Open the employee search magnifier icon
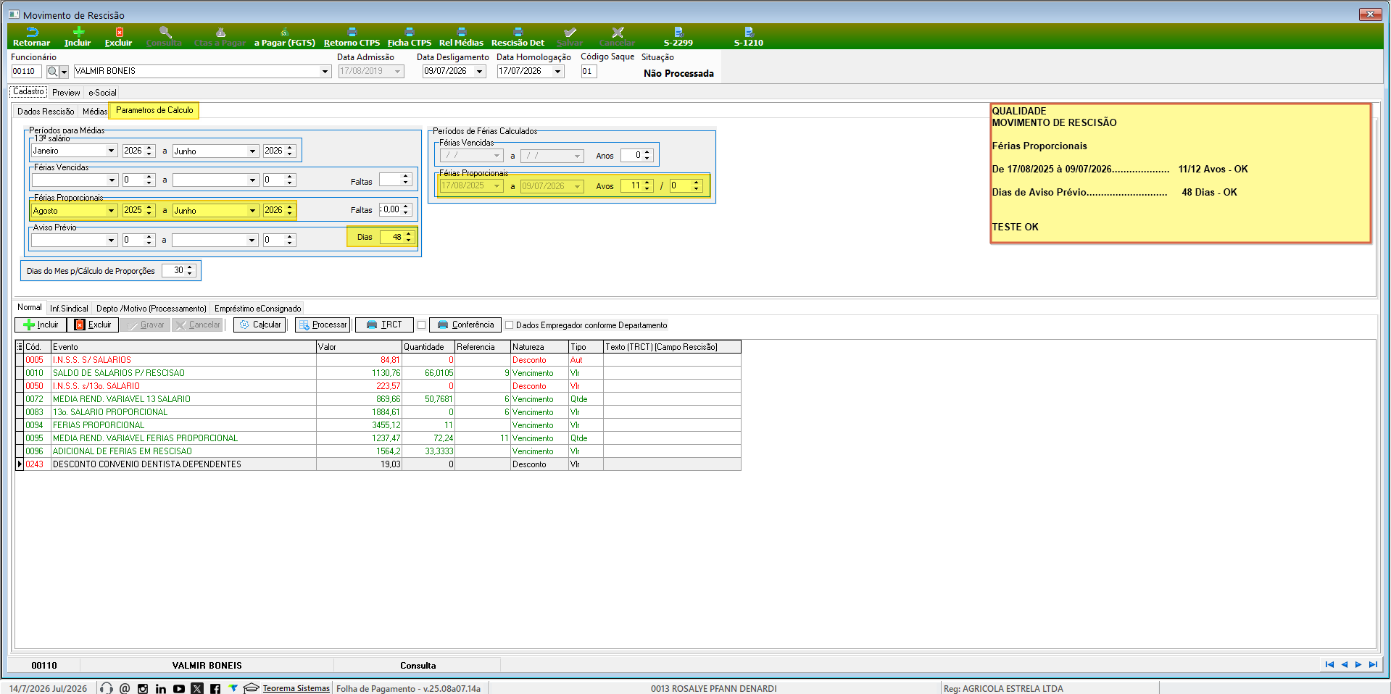Viewport: 1391px width, 694px height. 52,71
